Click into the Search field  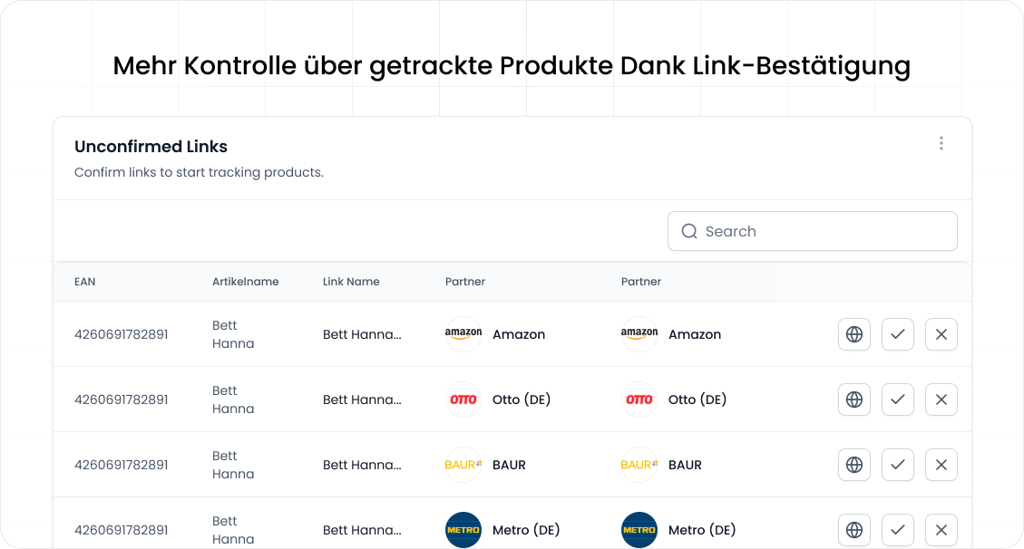(x=813, y=231)
